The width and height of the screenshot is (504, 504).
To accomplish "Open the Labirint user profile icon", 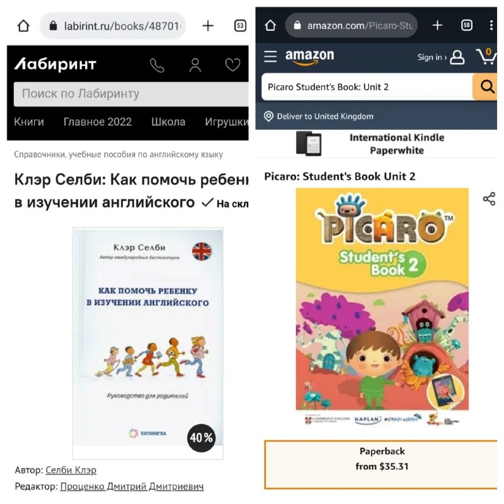I will point(195,66).
